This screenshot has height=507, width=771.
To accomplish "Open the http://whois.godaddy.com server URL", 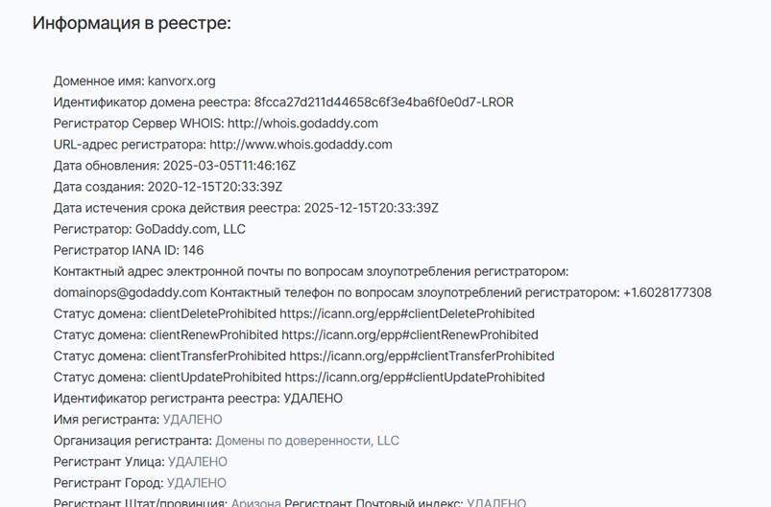I will coord(302,124).
